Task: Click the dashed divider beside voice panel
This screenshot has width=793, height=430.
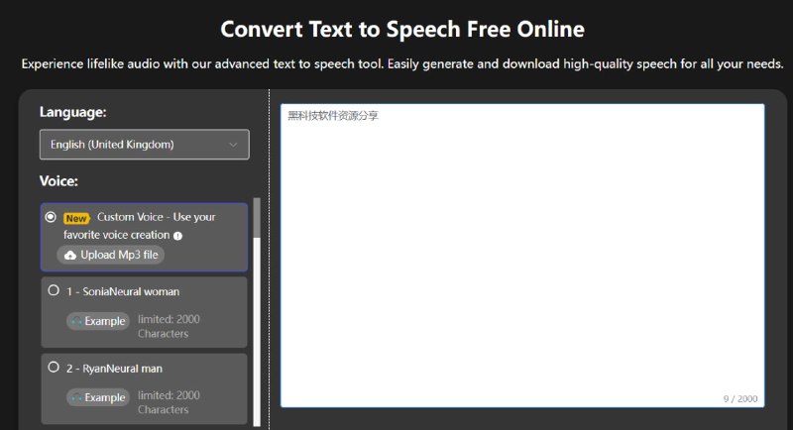Action: pos(270,258)
